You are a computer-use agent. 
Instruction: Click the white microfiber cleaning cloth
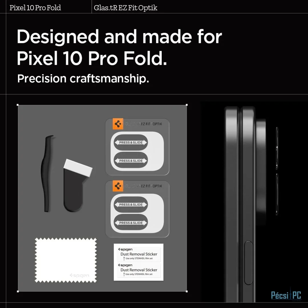(66, 260)
